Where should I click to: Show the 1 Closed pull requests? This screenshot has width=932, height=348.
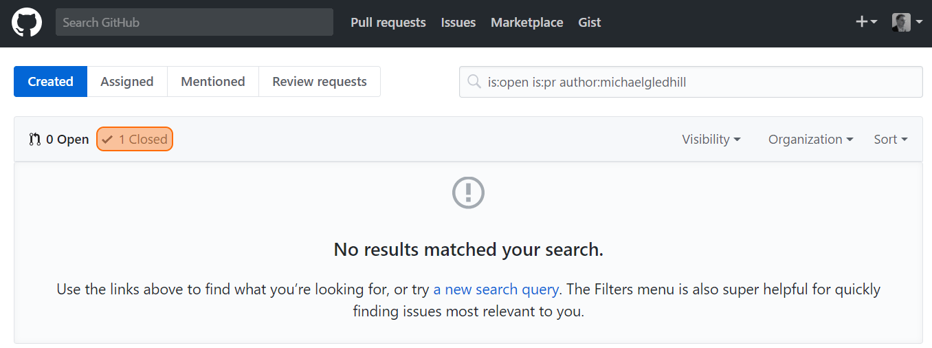coord(135,140)
